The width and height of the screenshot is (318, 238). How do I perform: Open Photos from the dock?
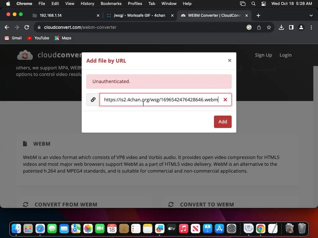(x=88, y=229)
